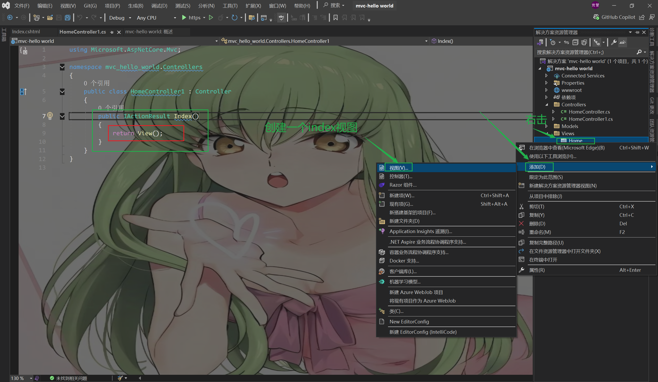Click the 未找到相关问题 status indicator
The height and width of the screenshot is (382, 658).
click(x=68, y=378)
